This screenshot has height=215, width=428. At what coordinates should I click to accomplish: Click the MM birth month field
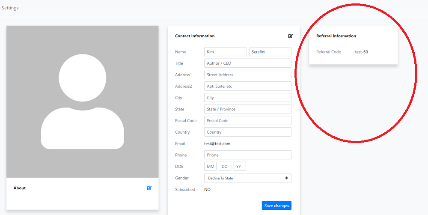pos(210,166)
